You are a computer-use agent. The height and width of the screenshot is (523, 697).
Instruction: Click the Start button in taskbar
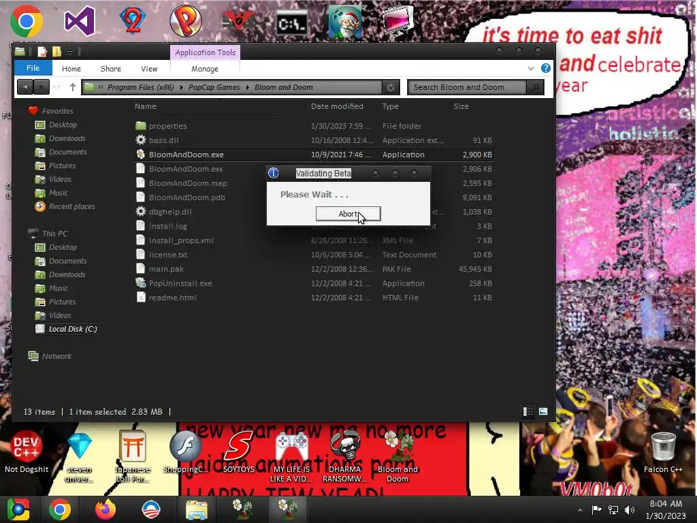point(18,509)
